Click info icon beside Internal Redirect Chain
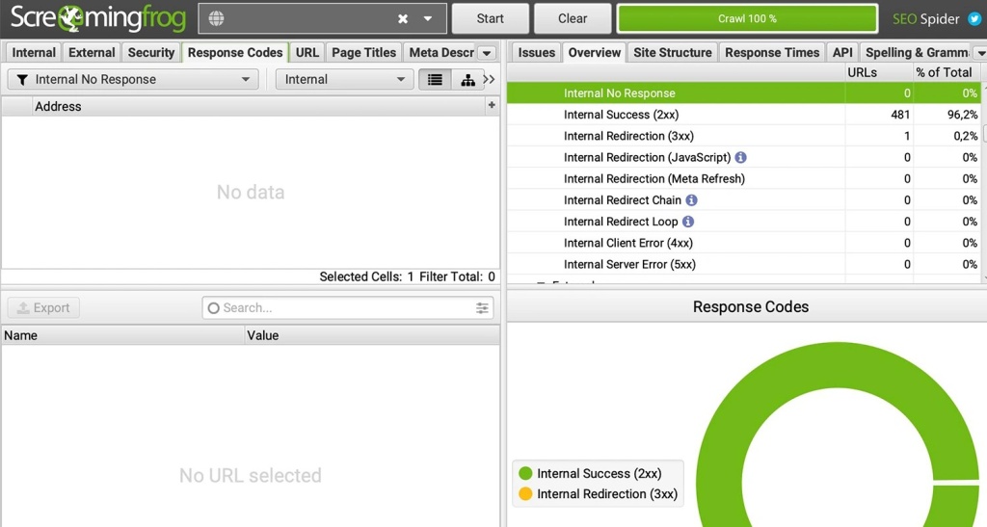The image size is (987, 527). click(691, 200)
